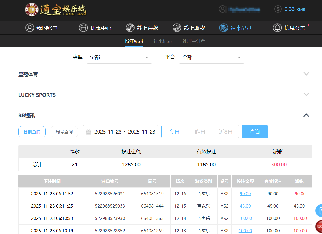Open the 往来记录 tab
This screenshot has width=322, height=234.
pyautogui.click(x=163, y=41)
